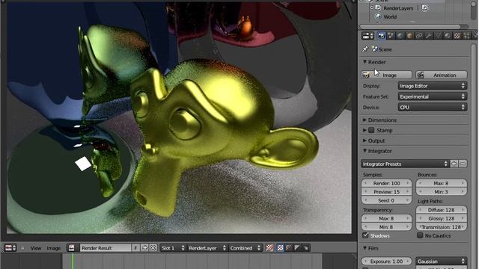This screenshot has height=269, width=479.
Task: Add an integrator preset with plus
Action: pos(454,164)
